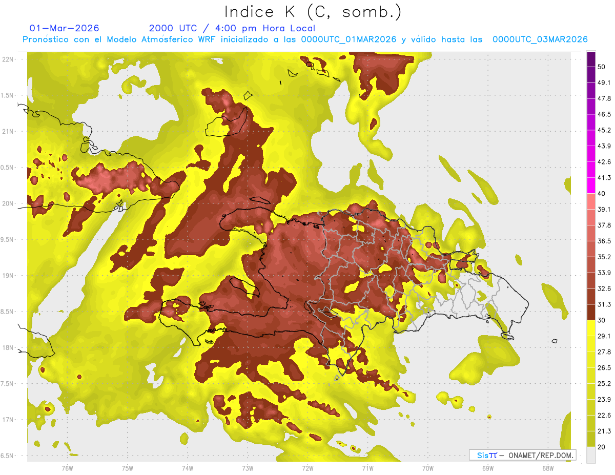This screenshot has width=615, height=475.
Task: Click the gray colorbar swatch below 20
Action: [x=591, y=456]
